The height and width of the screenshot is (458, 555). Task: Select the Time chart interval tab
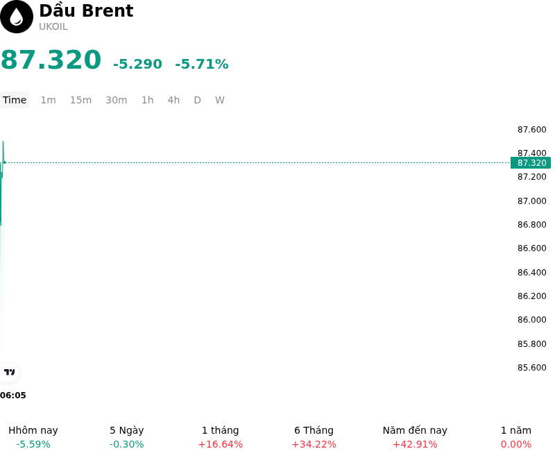tap(15, 100)
